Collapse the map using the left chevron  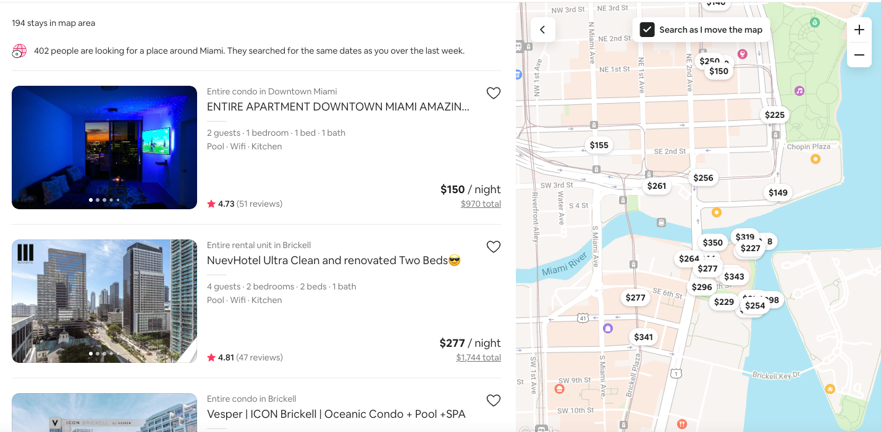(542, 30)
